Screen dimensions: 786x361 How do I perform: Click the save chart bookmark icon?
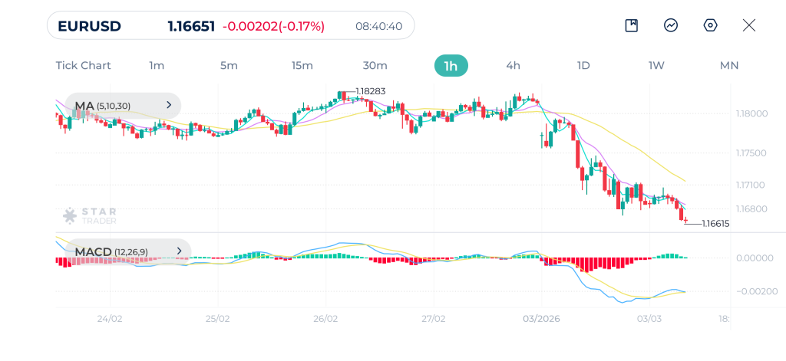coord(632,25)
